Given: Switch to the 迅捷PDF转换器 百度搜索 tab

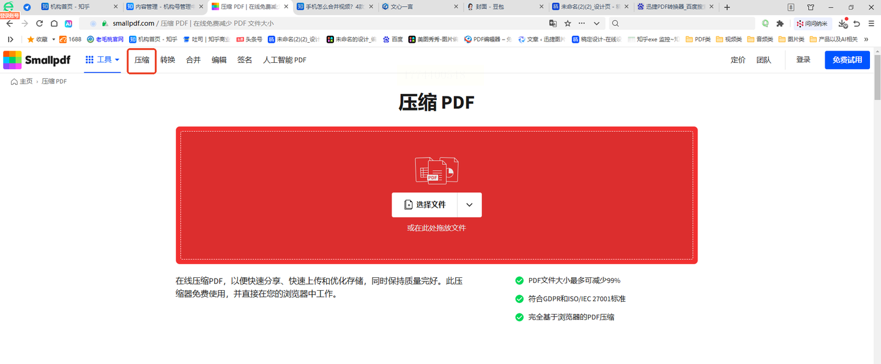Looking at the screenshot, I should coord(675,7).
